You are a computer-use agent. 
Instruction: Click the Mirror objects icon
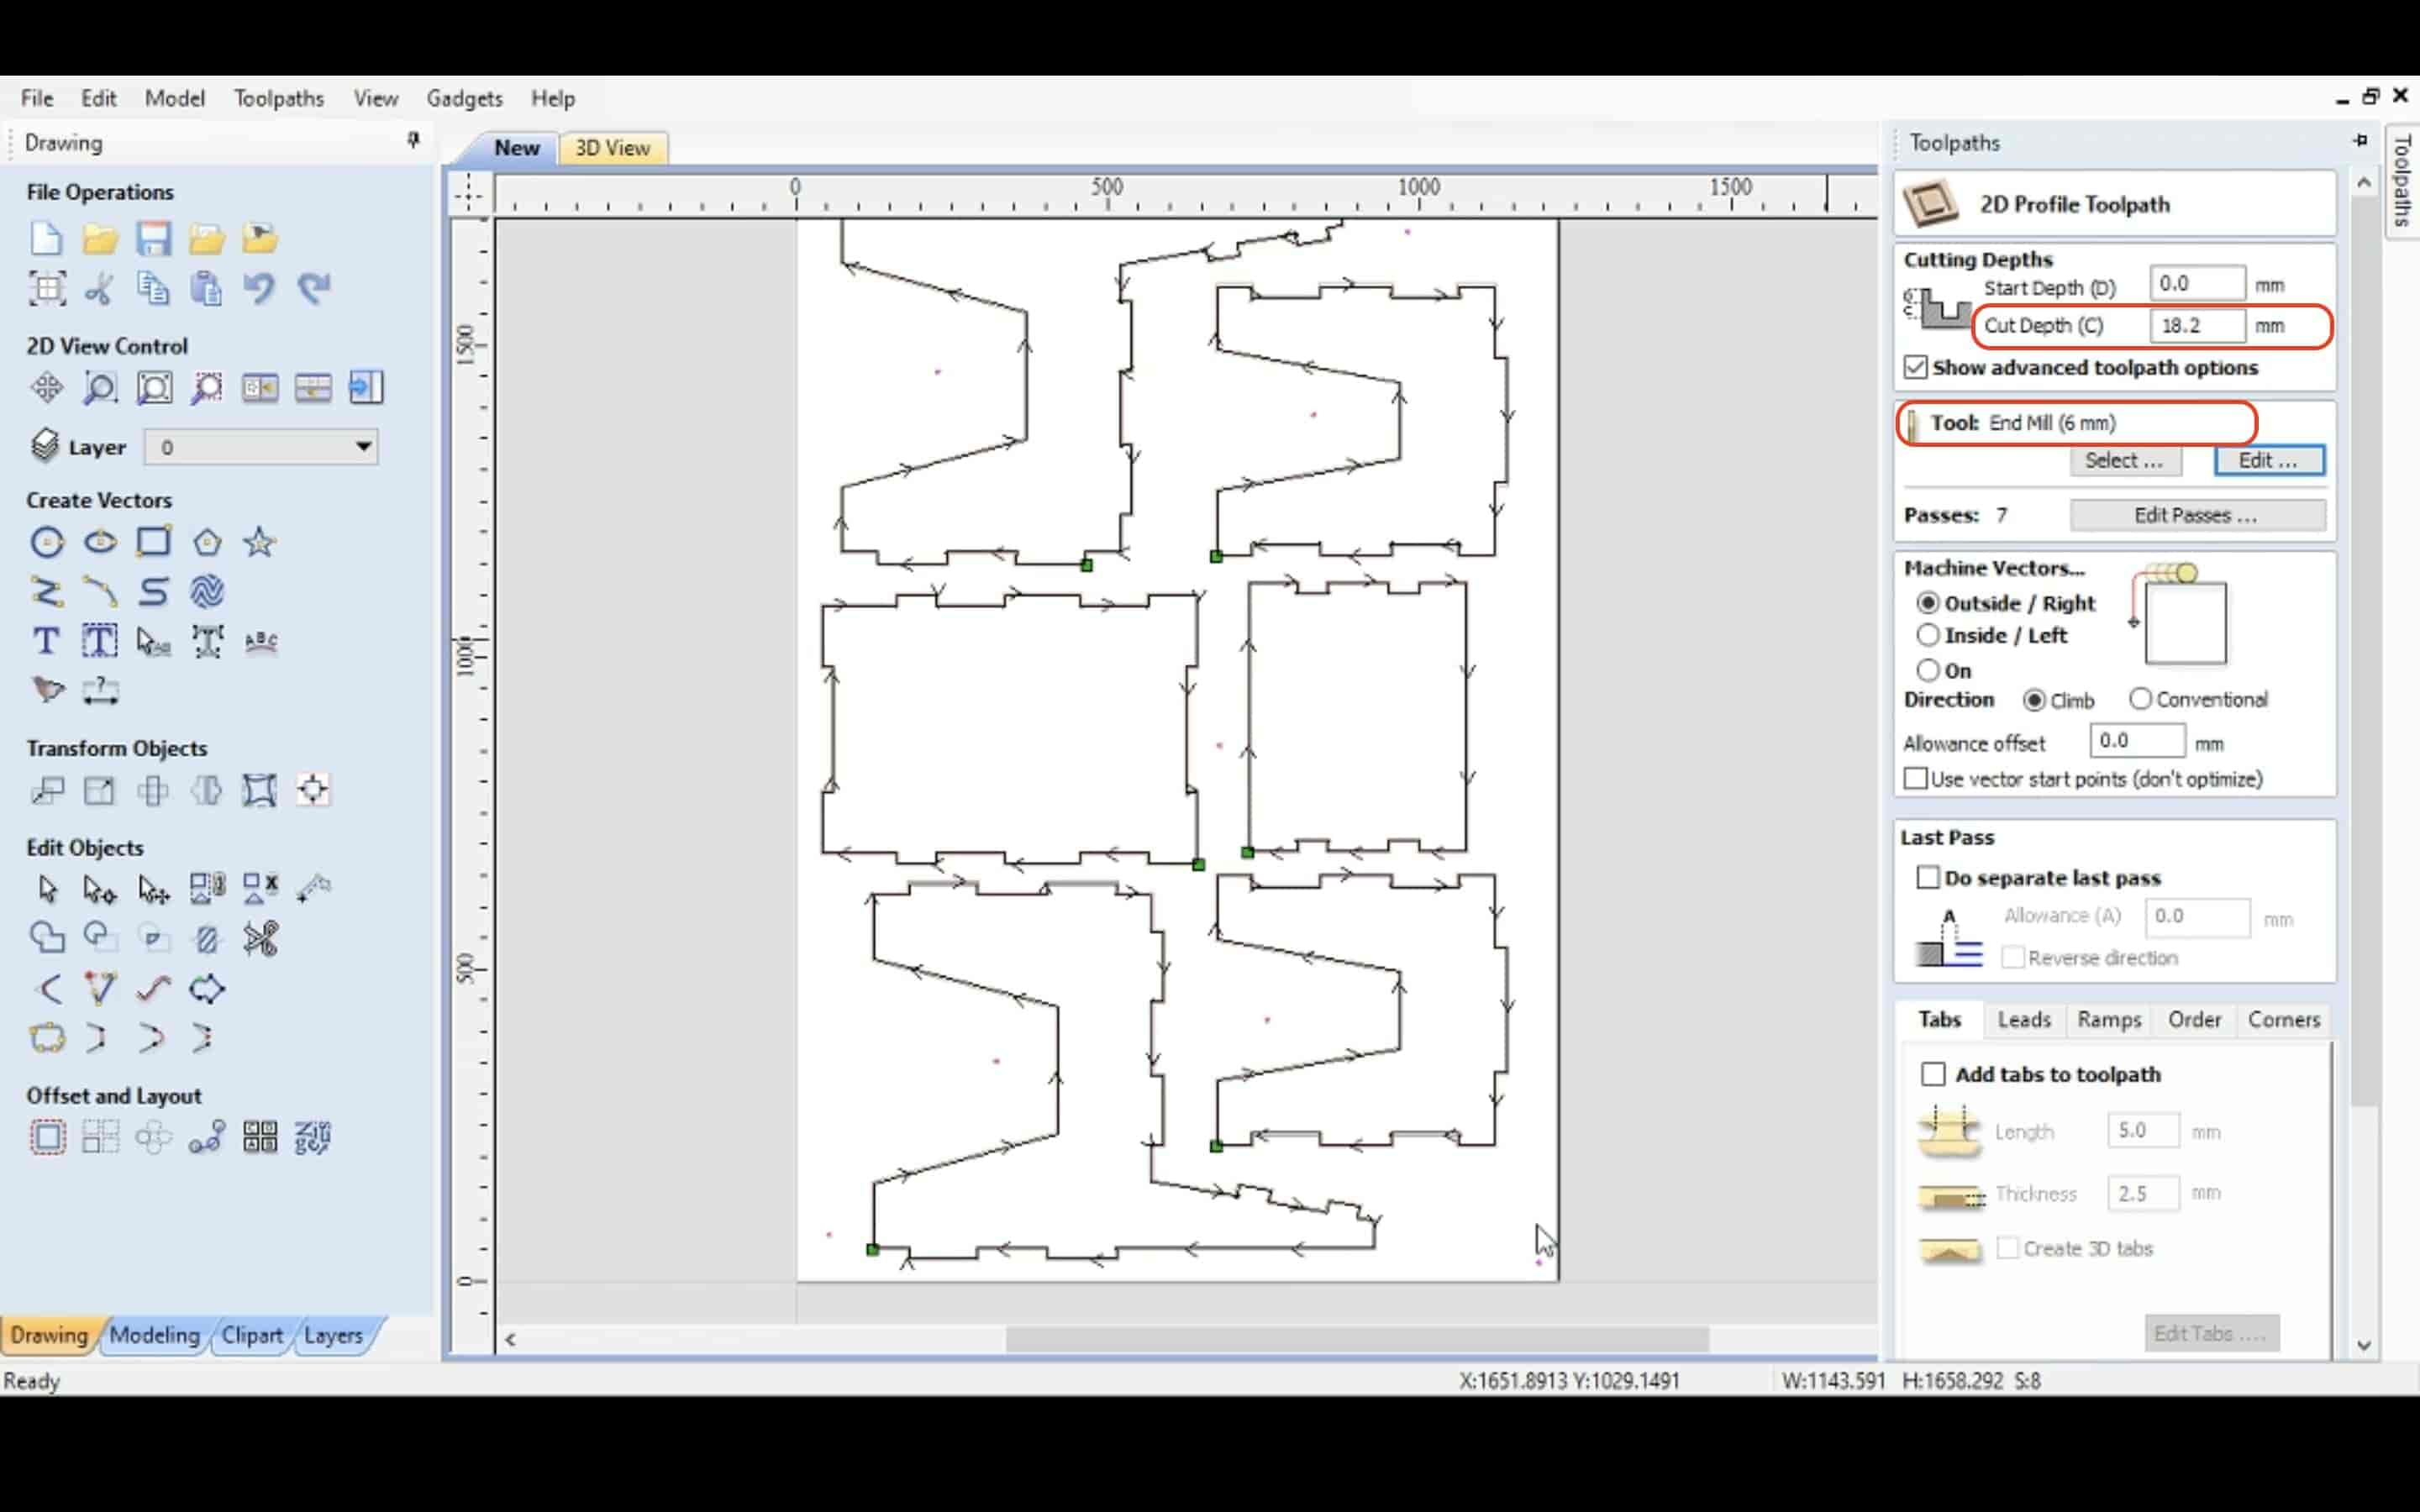click(x=207, y=790)
